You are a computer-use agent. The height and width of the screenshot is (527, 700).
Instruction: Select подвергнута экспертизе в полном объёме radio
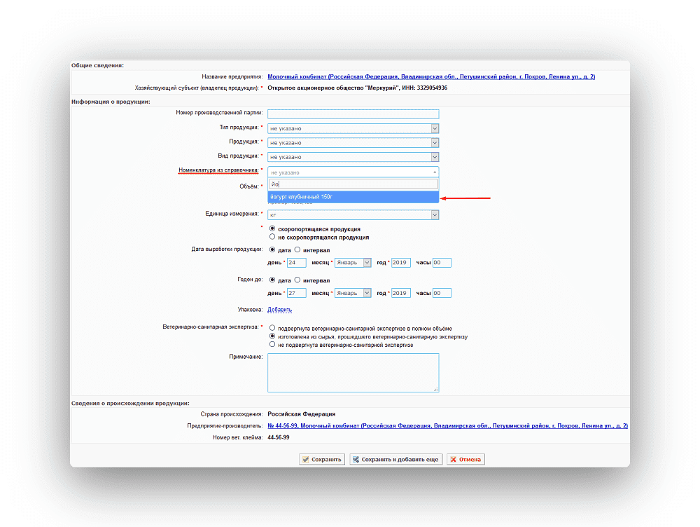(272, 328)
